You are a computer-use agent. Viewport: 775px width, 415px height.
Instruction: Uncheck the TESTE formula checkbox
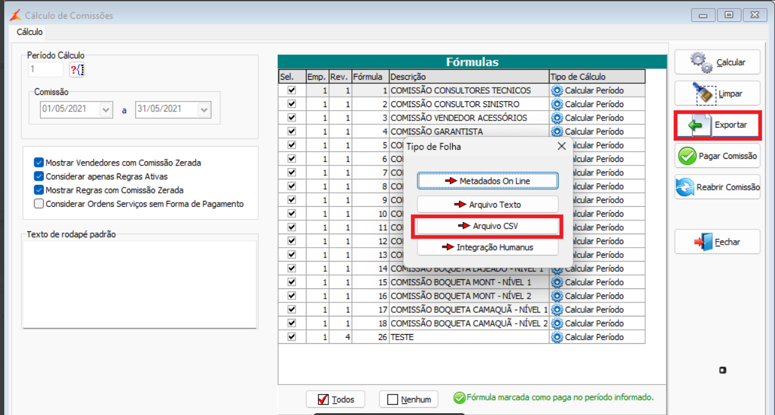[291, 337]
